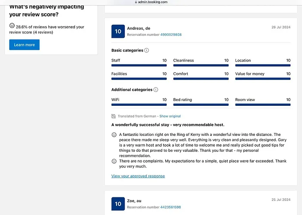
Task: Open the Additional categories info icon
Action: [156, 90]
